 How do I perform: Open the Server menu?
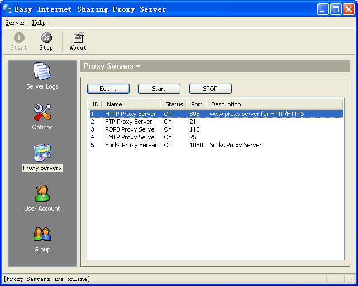(x=15, y=22)
